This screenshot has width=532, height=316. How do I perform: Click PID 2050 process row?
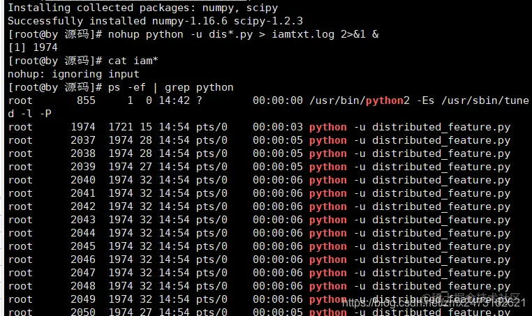259,311
